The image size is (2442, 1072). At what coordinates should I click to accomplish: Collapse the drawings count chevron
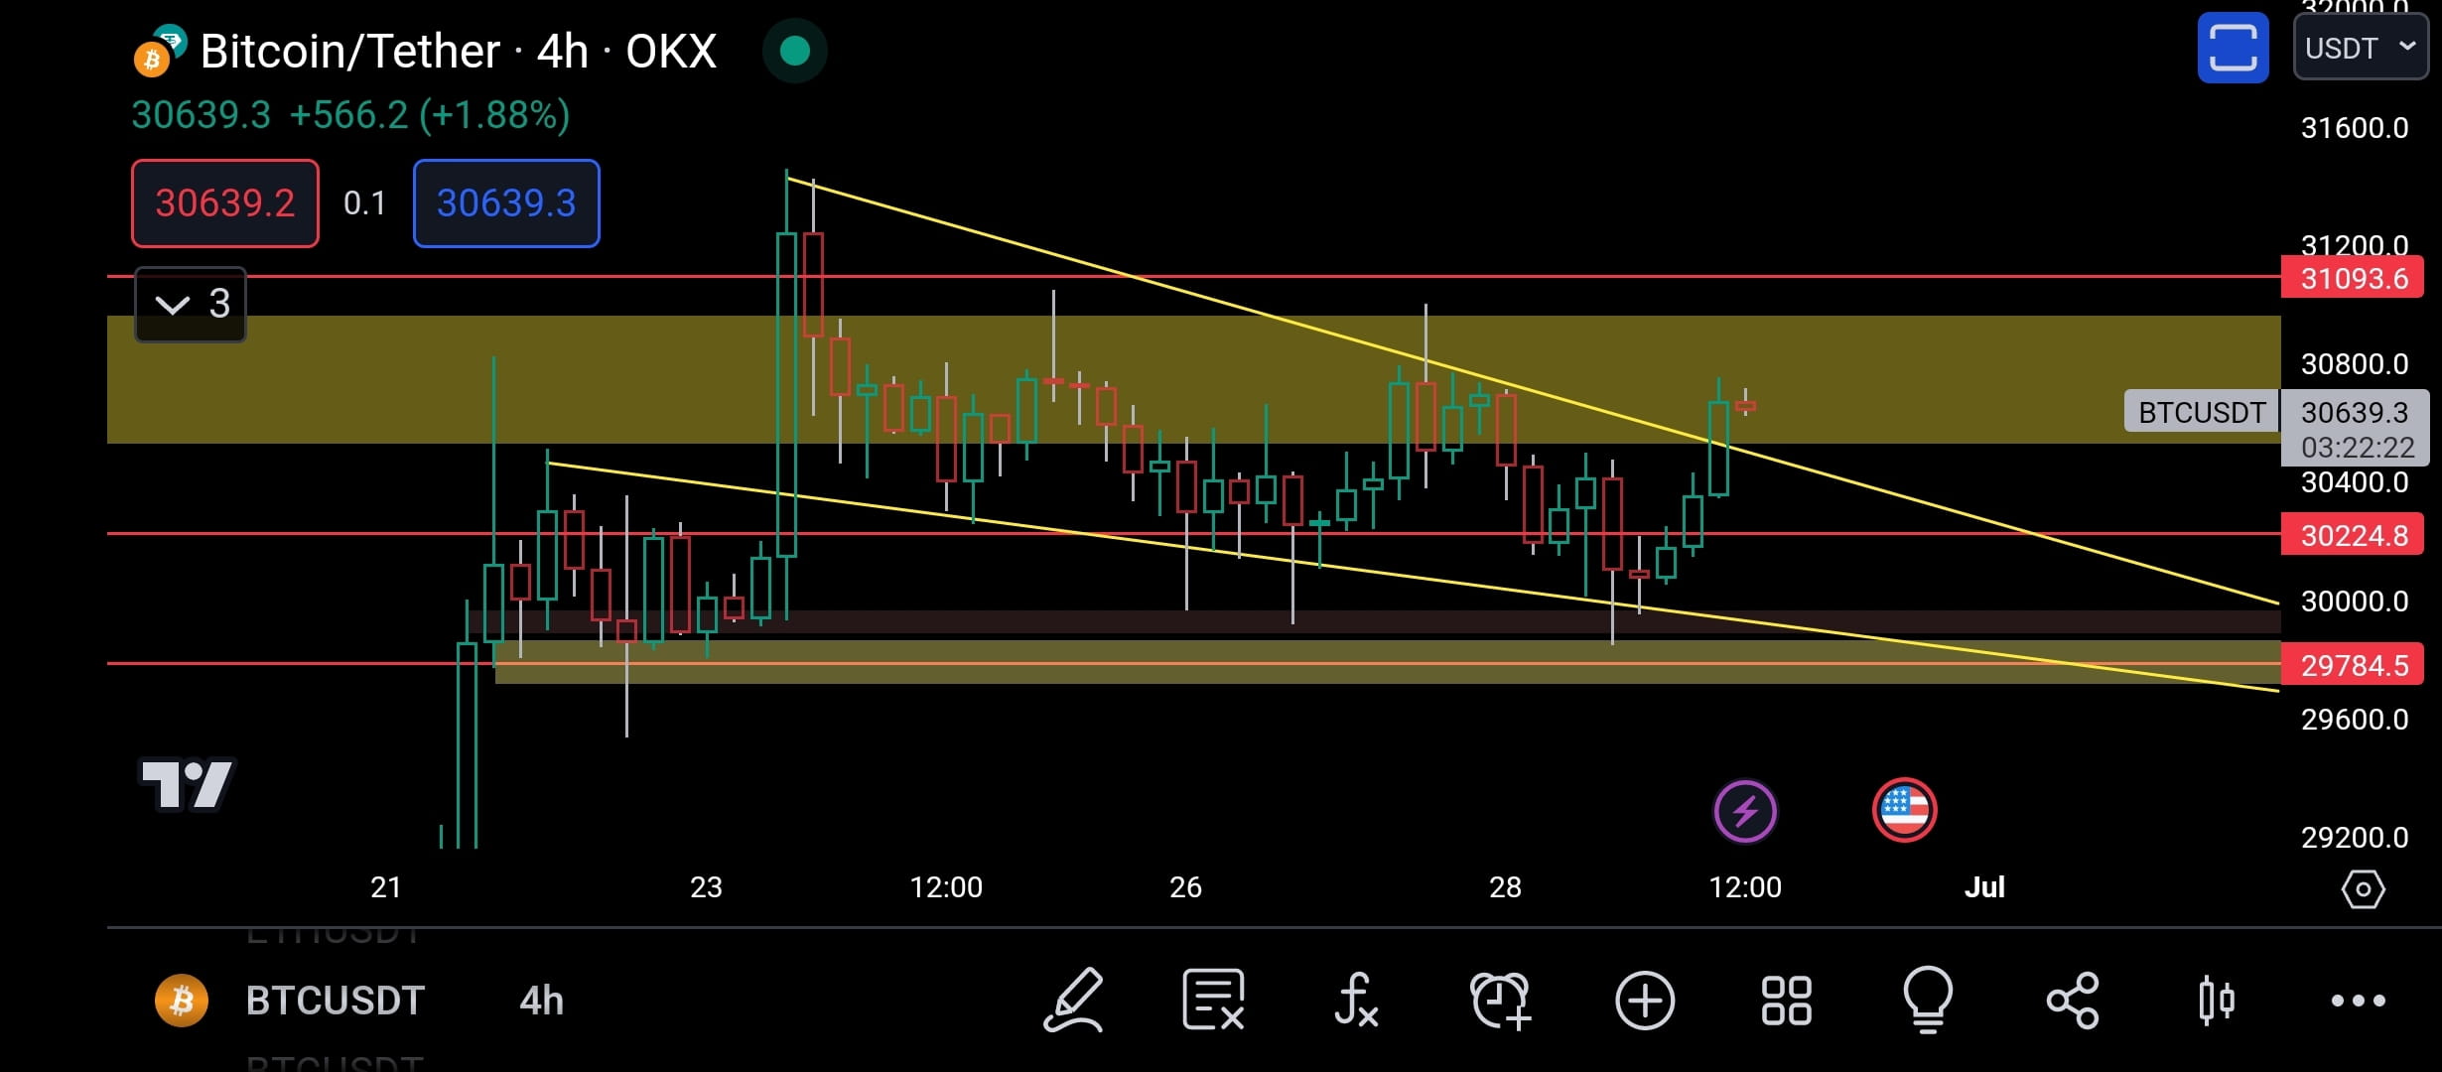[189, 304]
